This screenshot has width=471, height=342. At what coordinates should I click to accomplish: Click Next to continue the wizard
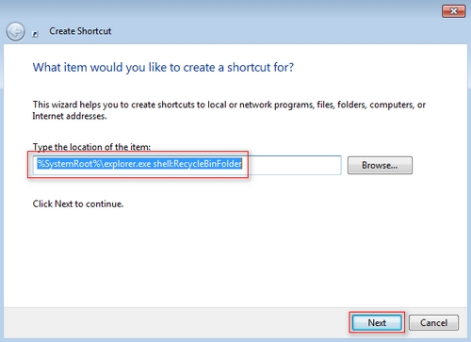pos(377,322)
